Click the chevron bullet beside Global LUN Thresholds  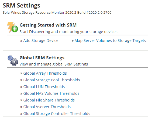tap(21, 87)
